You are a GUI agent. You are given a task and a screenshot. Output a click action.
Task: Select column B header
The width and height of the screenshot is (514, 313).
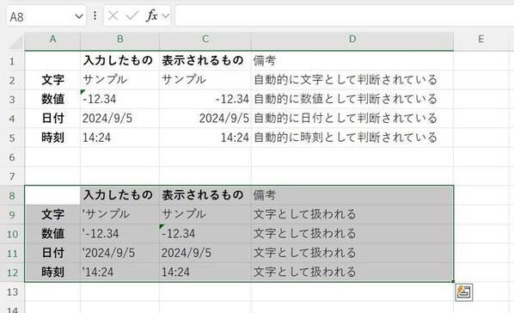[x=120, y=40]
